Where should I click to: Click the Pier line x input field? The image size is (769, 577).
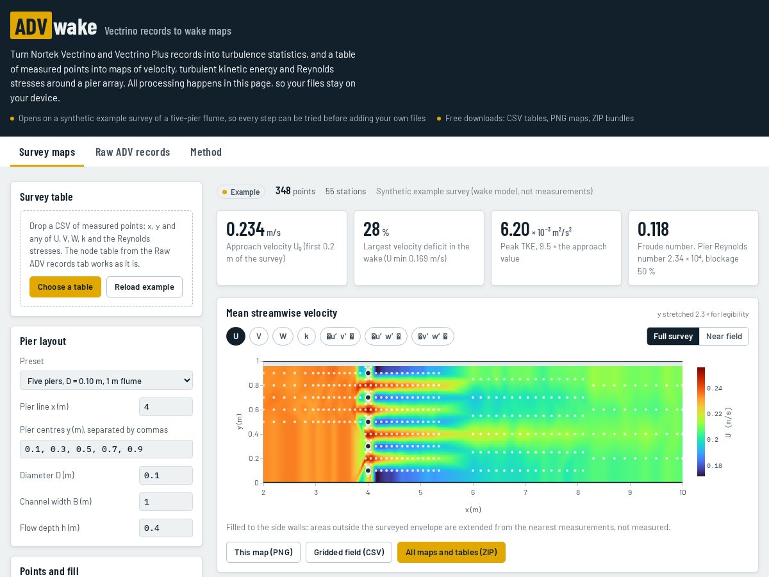coord(166,406)
